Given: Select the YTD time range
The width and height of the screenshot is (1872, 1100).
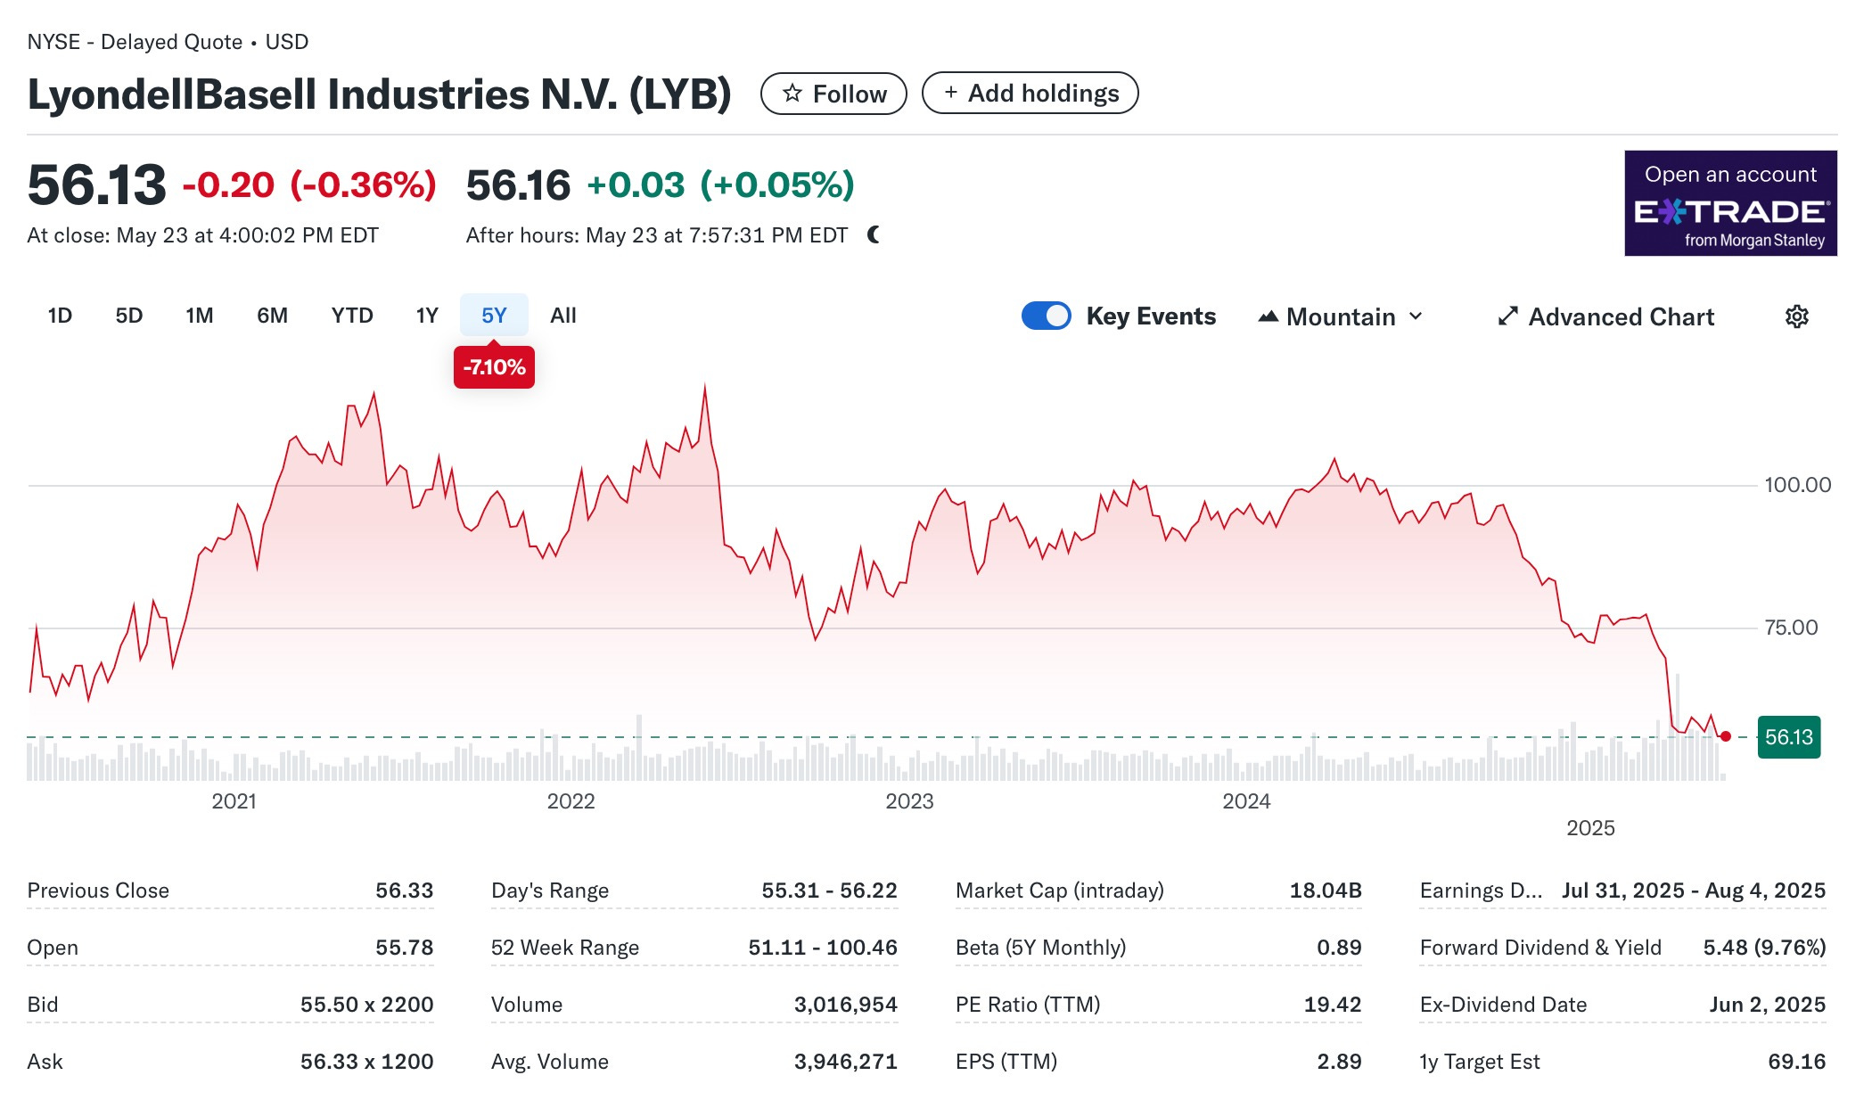Looking at the screenshot, I should [x=352, y=316].
